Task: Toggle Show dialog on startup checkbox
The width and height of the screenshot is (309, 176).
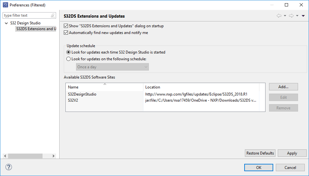Action: click(x=66, y=26)
